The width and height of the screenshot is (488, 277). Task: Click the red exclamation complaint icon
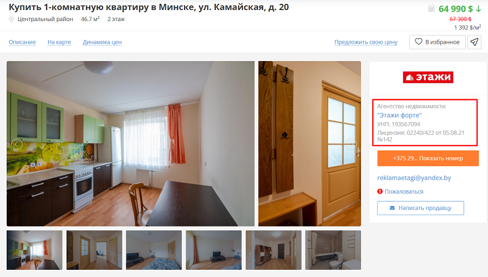[380, 192]
